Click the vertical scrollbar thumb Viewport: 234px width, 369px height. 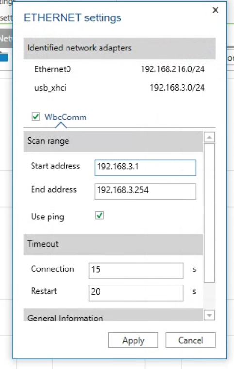209,213
